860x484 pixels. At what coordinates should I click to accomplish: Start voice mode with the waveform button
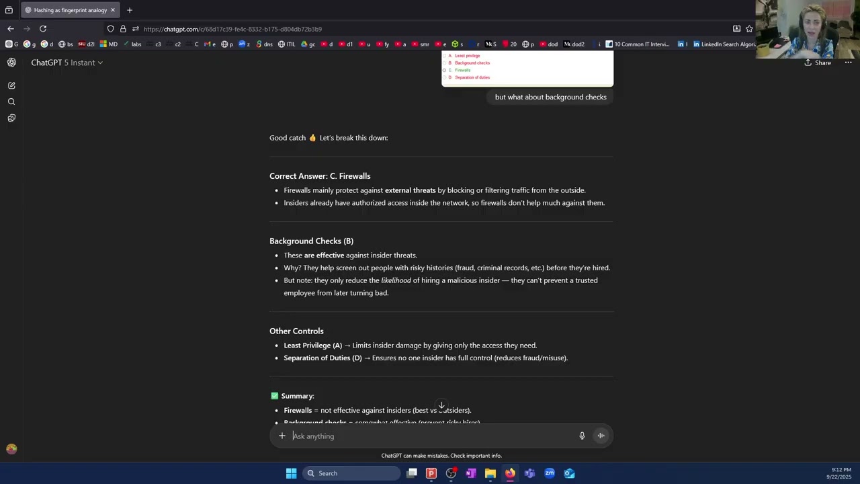pyautogui.click(x=601, y=436)
